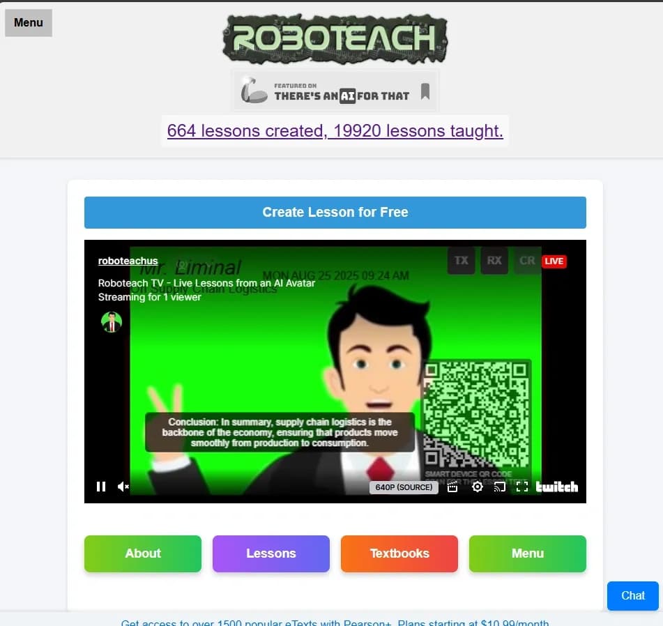Image resolution: width=663 pixels, height=626 pixels.
Task: Open the Lessons page
Action: 271,554
